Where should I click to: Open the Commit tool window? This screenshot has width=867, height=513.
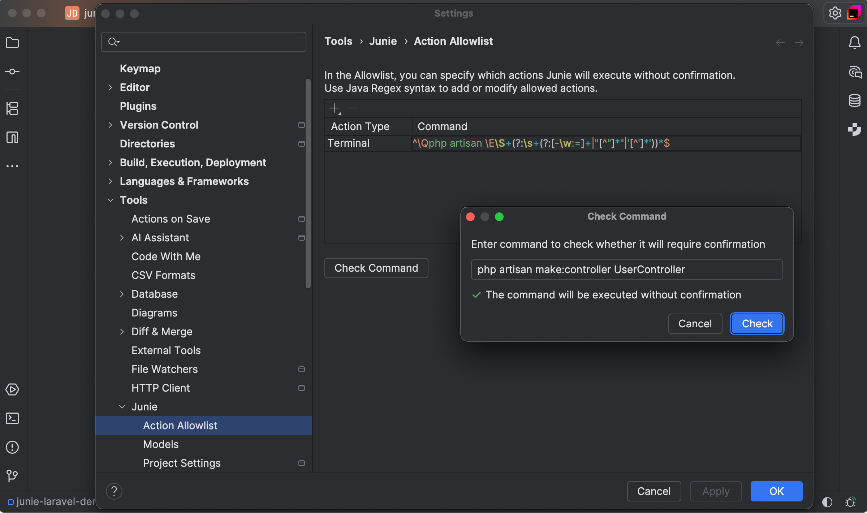coord(12,72)
